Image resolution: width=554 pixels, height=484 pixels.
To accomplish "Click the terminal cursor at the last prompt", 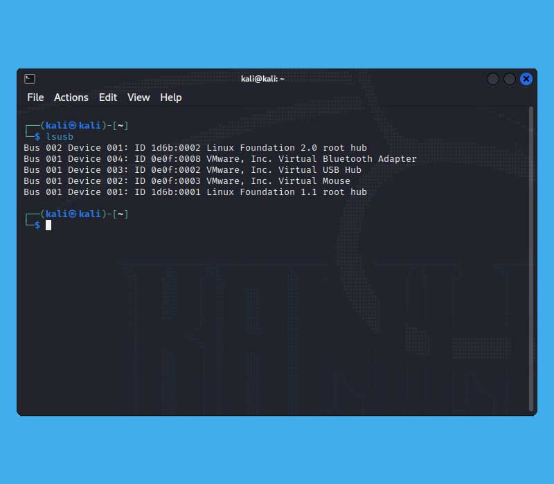I will 48,225.
